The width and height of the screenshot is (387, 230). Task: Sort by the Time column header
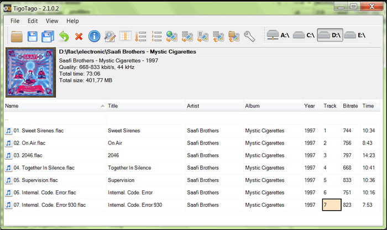tap(370, 106)
